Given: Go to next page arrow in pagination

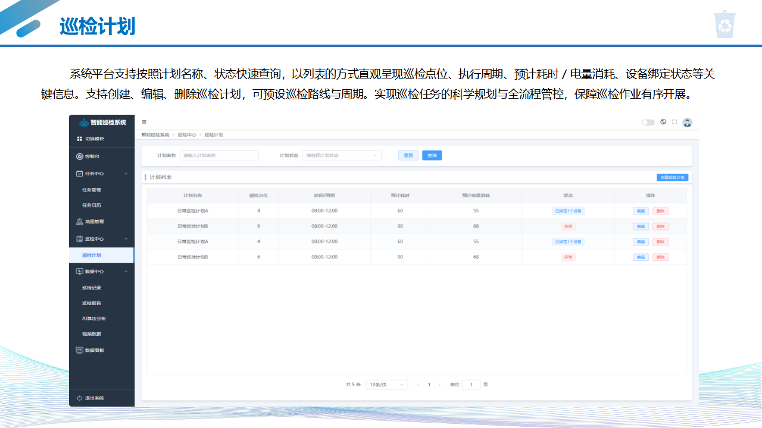Looking at the screenshot, I should pyautogui.click(x=439, y=385).
